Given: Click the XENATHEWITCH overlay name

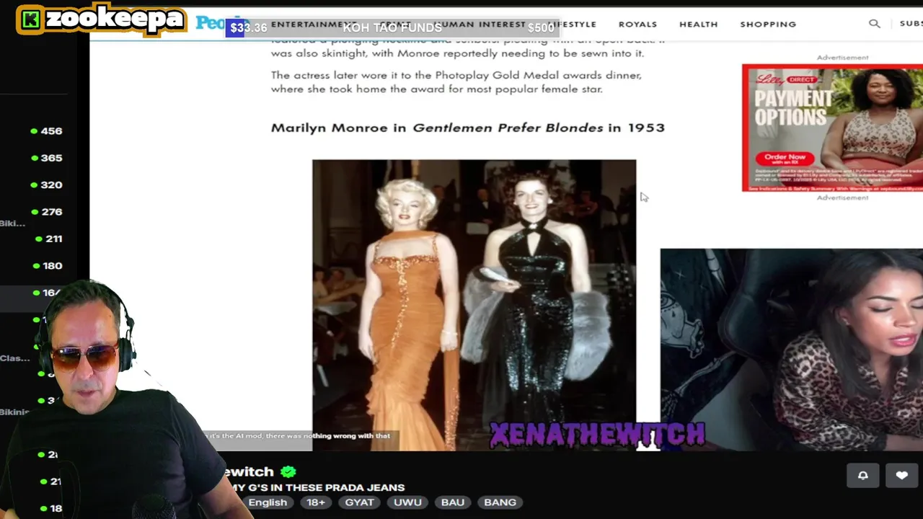Looking at the screenshot, I should pyautogui.click(x=597, y=435).
